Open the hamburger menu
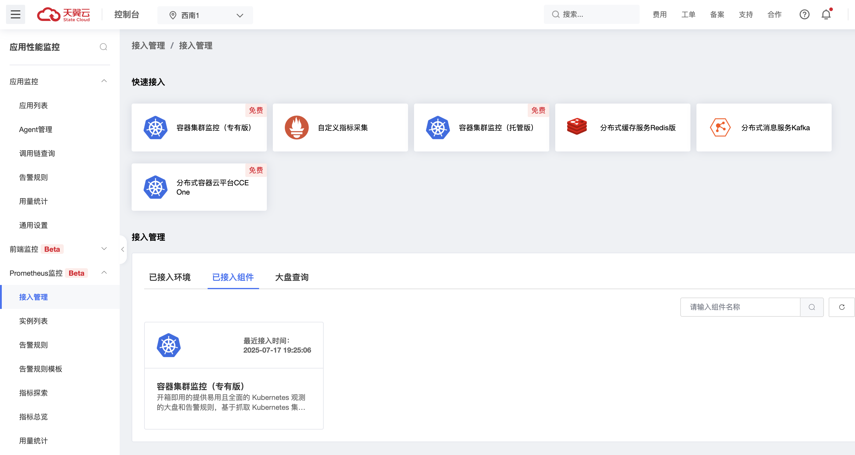855x455 pixels. point(15,14)
